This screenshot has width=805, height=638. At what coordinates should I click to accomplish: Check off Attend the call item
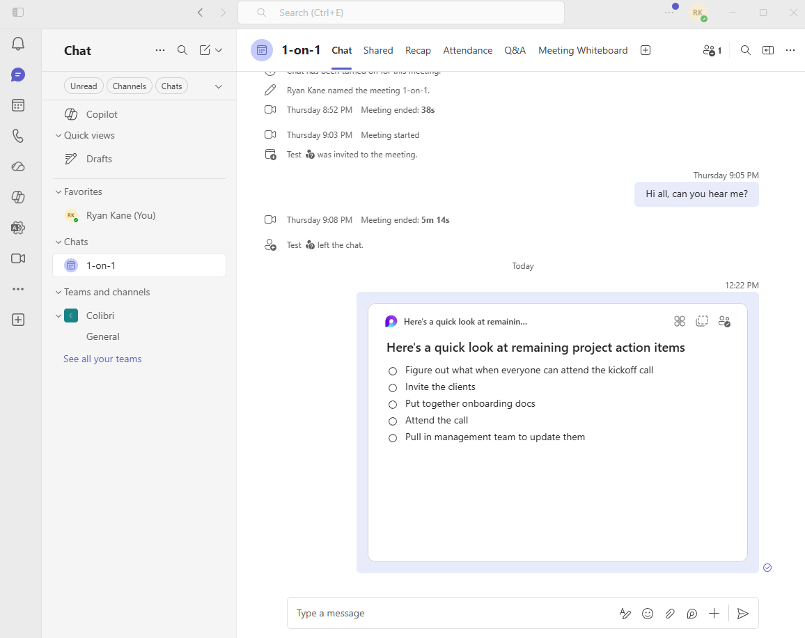(393, 421)
